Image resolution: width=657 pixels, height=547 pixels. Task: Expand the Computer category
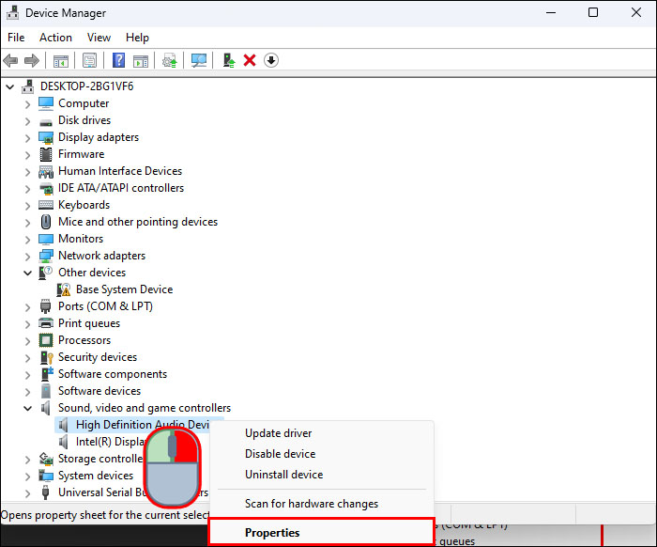pos(27,104)
